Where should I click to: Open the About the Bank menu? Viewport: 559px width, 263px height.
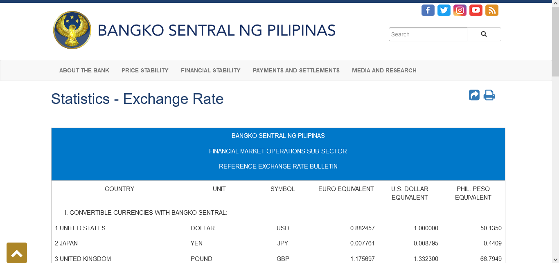click(x=84, y=70)
